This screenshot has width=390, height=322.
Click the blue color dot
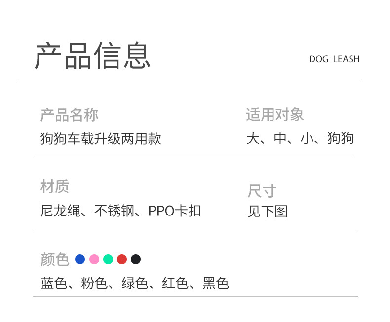tap(80, 259)
